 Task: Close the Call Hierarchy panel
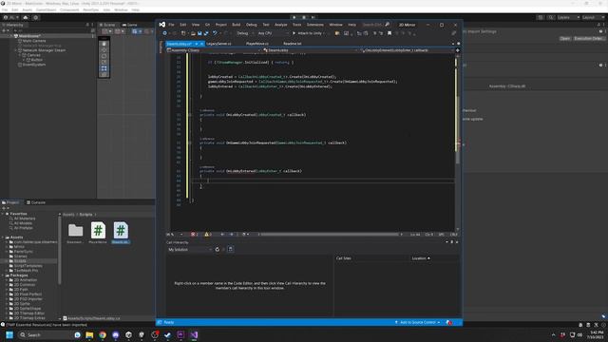457,242
